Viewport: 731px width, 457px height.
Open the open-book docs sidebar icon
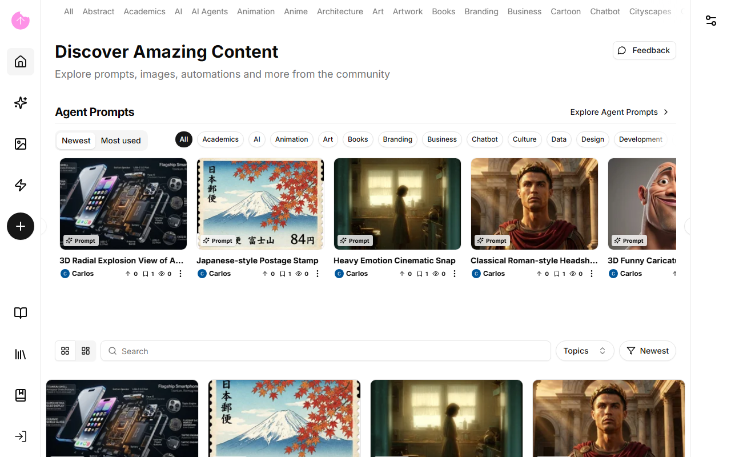click(x=21, y=313)
